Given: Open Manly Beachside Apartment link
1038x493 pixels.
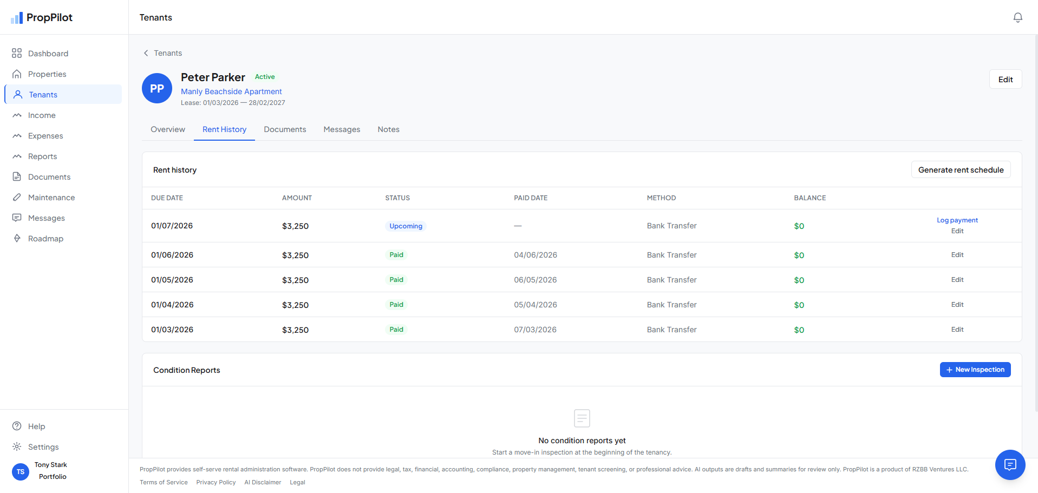Looking at the screenshot, I should tap(231, 91).
